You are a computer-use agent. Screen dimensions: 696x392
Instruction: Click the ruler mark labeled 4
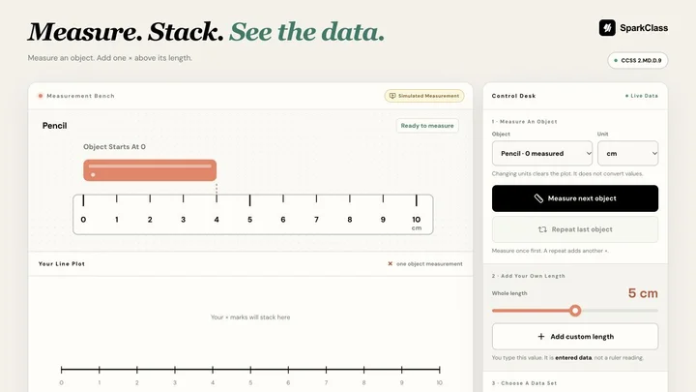[217, 220]
